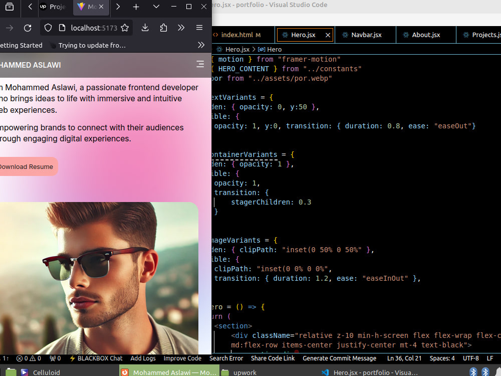The width and height of the screenshot is (501, 376).
Task: Show more bookmarks with overflow chevron
Action: coord(201,45)
